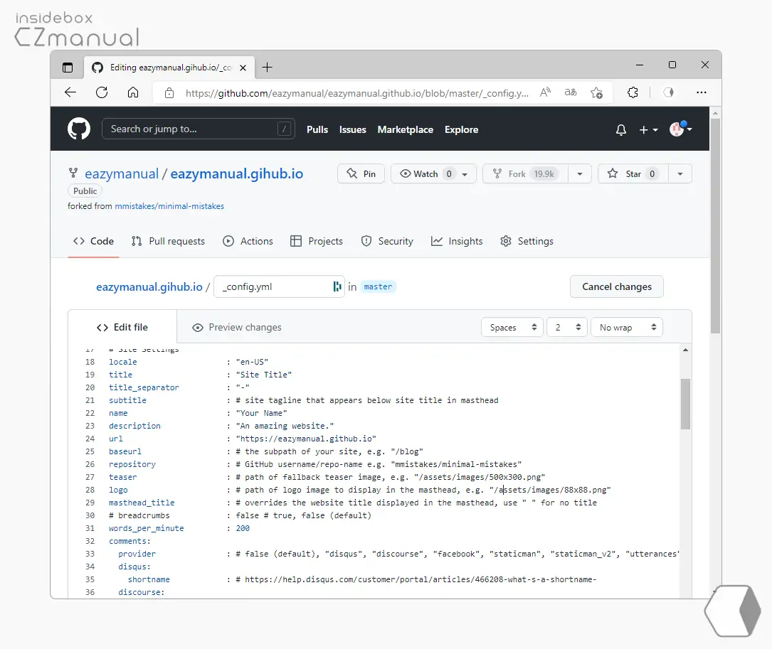The height and width of the screenshot is (649, 772).
Task: Open Pull requests tab
Action: click(168, 241)
